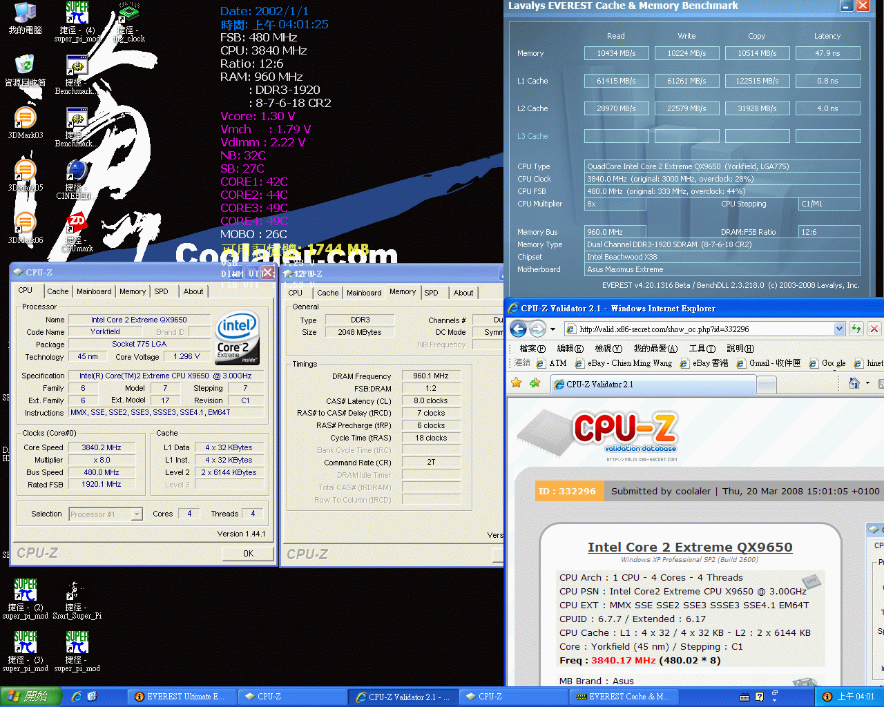The width and height of the screenshot is (884, 707).
Task: Click the Memory Read 10434 MB/s field
Action: click(x=617, y=53)
